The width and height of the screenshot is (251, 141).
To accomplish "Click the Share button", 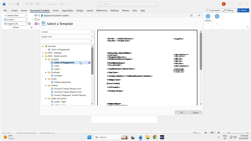I will pyautogui.click(x=243, y=10).
